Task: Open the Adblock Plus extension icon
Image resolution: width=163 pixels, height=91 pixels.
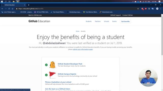Action: (x=146, y=9)
